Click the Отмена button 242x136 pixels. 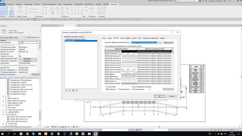(x=172, y=96)
